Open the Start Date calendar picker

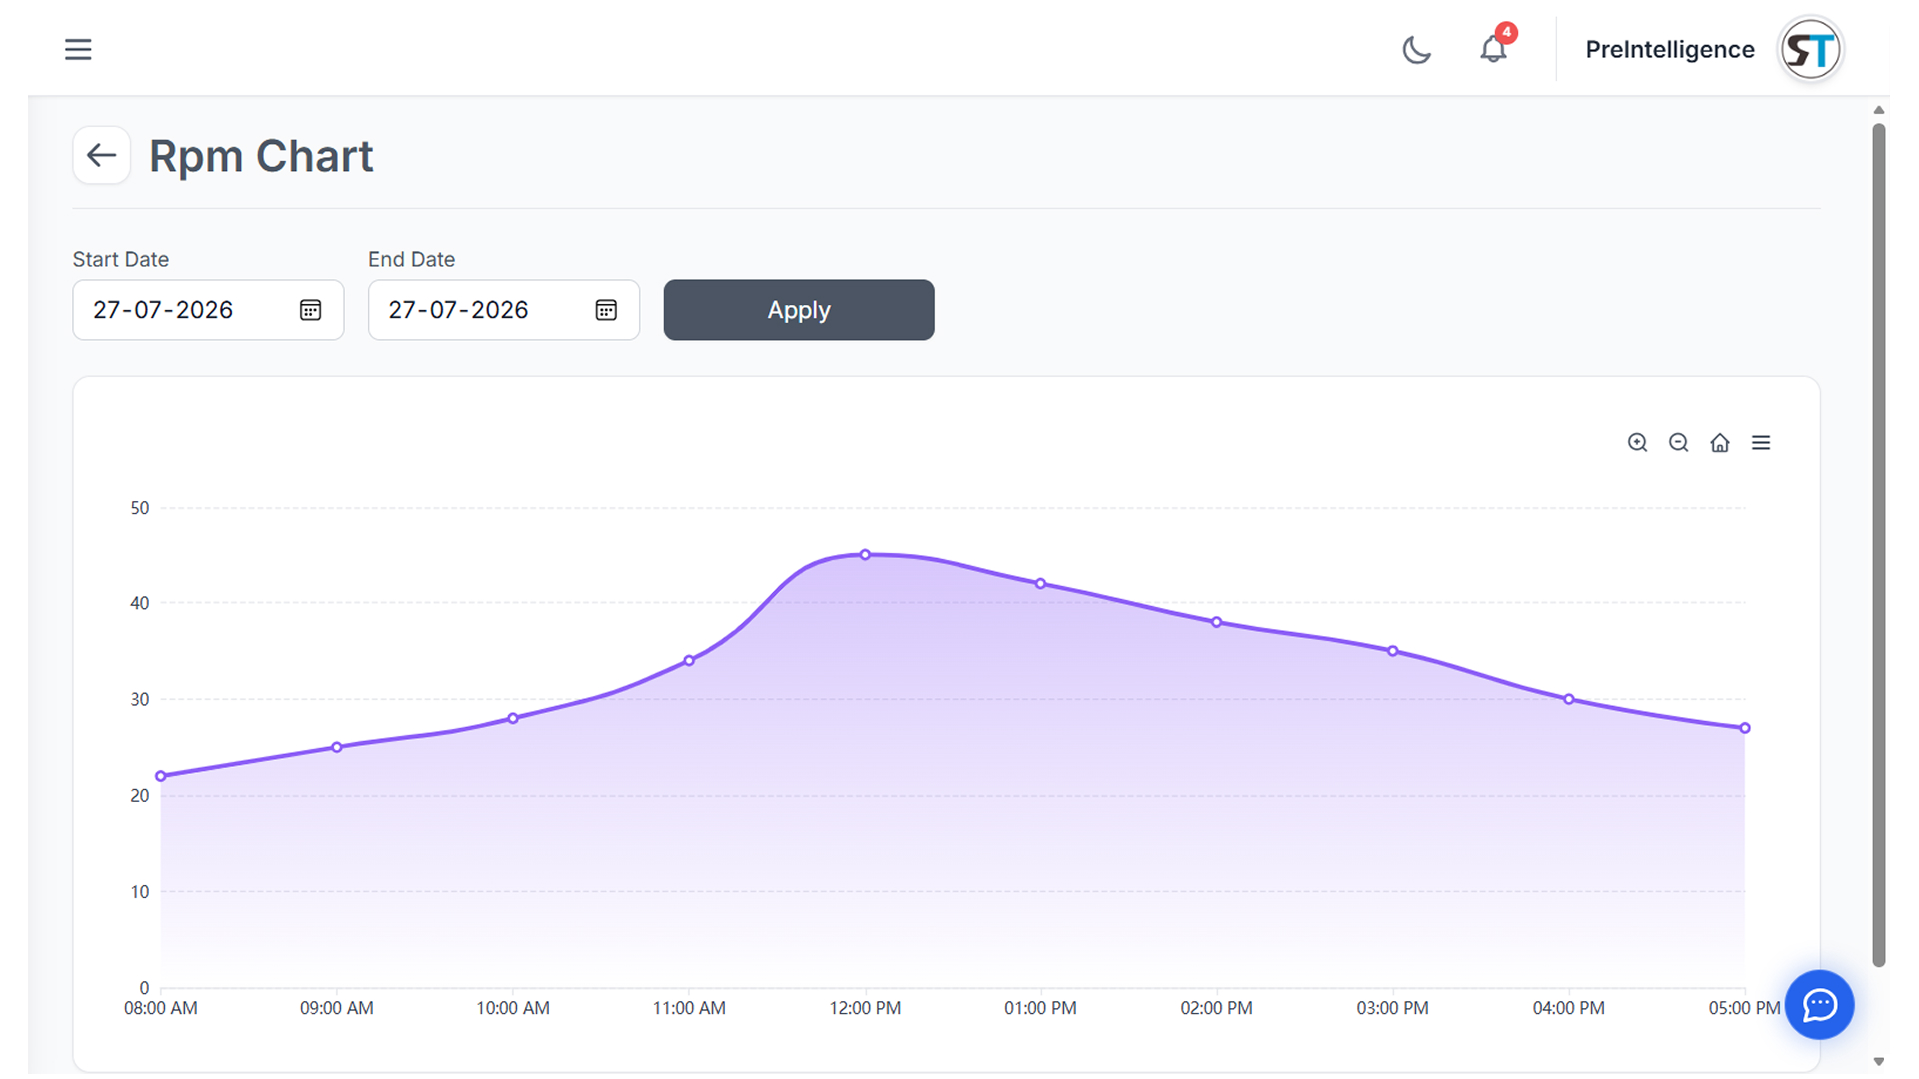click(310, 310)
